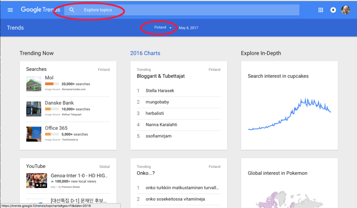Open the Danske Bank thumbnail image
The width and height of the screenshot is (357, 208).
click(x=34, y=109)
